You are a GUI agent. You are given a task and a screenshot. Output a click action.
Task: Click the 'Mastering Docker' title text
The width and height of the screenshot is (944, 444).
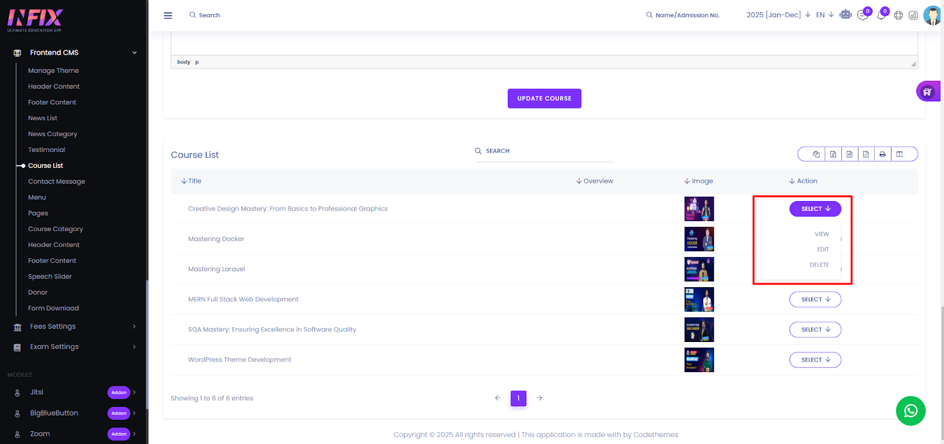coord(216,239)
